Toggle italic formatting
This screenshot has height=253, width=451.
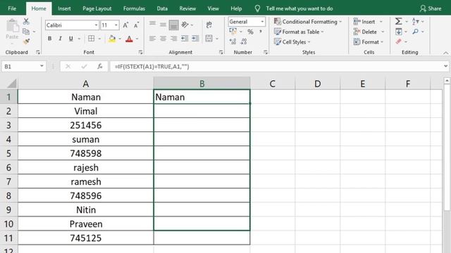pos(60,39)
